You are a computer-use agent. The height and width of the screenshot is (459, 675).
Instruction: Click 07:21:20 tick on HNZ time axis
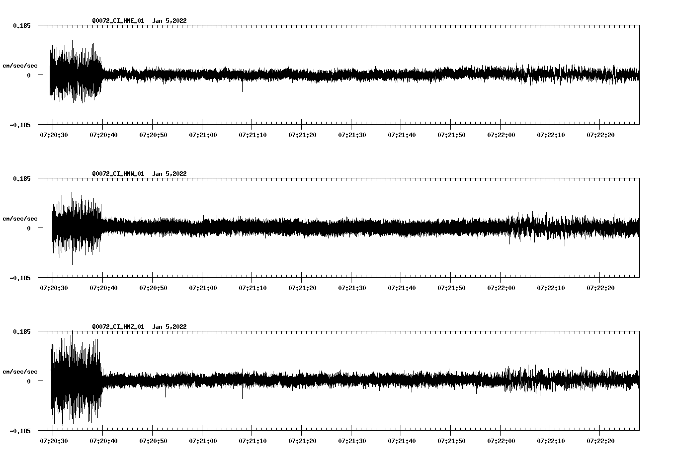pyautogui.click(x=302, y=441)
